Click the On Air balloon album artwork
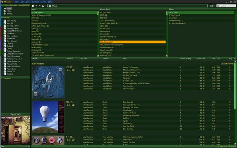The image size is (237, 148). point(48,117)
